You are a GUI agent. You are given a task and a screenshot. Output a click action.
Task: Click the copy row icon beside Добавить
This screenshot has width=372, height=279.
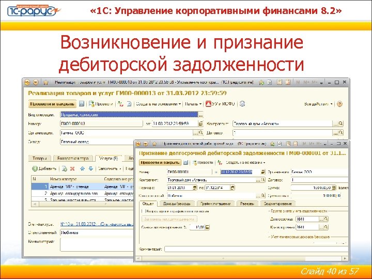(64, 168)
